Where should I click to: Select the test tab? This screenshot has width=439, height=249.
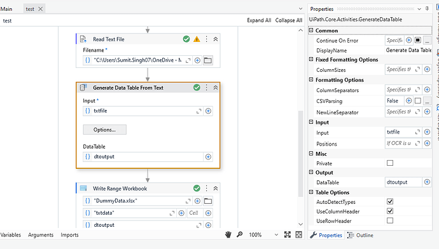(x=30, y=9)
